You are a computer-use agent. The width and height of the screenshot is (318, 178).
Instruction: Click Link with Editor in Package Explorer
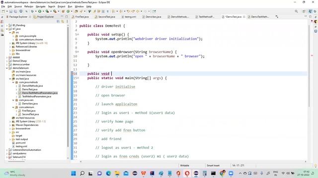click(63, 21)
